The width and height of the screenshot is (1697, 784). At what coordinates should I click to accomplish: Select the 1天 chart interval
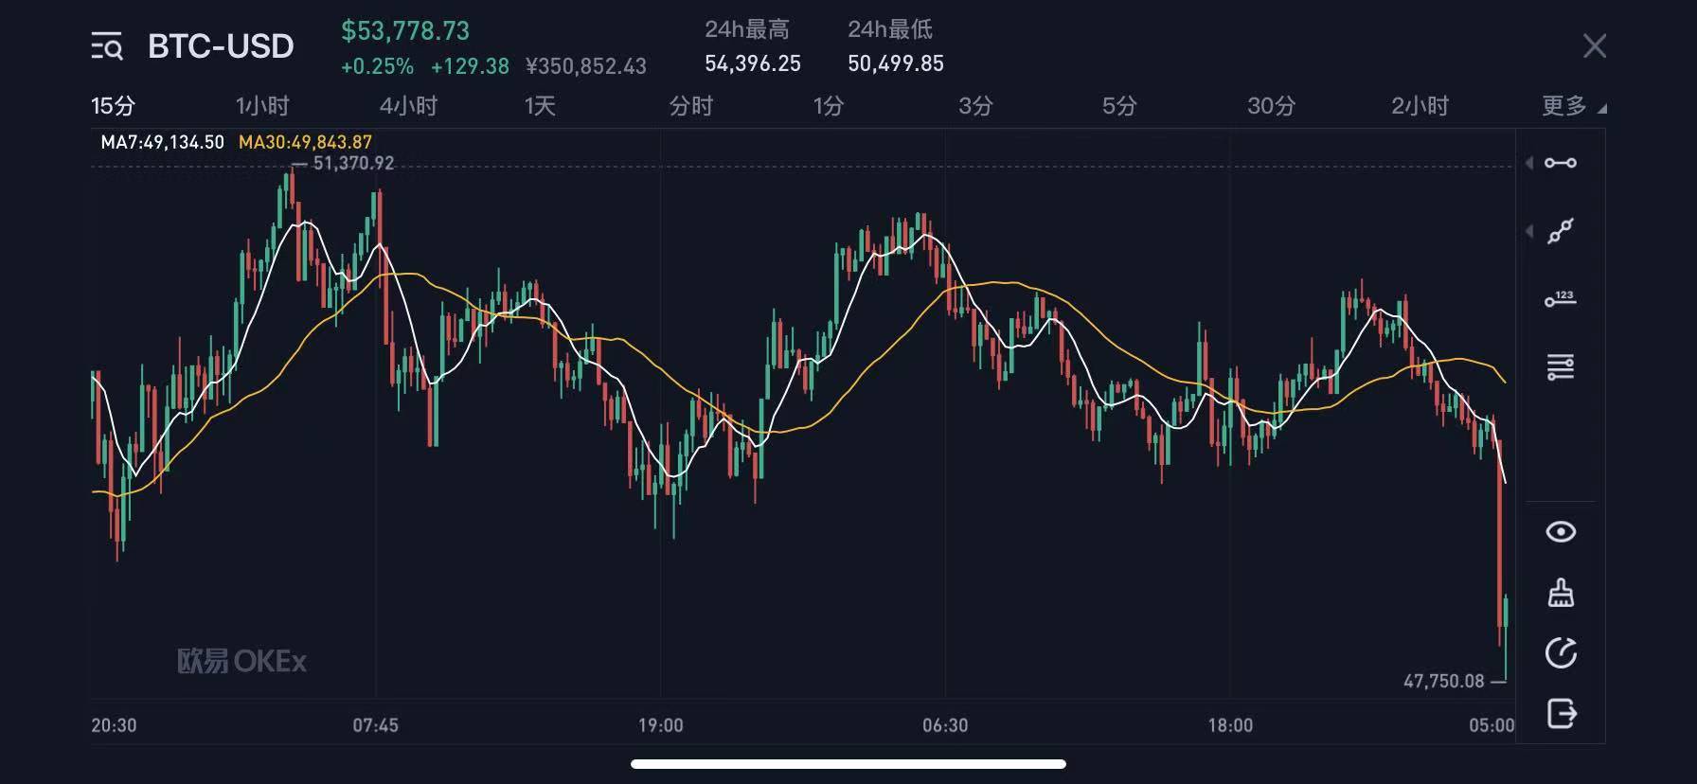click(x=540, y=106)
